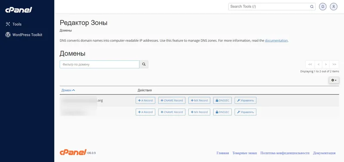Go to previous page of domains
This screenshot has width=344, height=162.
(318, 64)
